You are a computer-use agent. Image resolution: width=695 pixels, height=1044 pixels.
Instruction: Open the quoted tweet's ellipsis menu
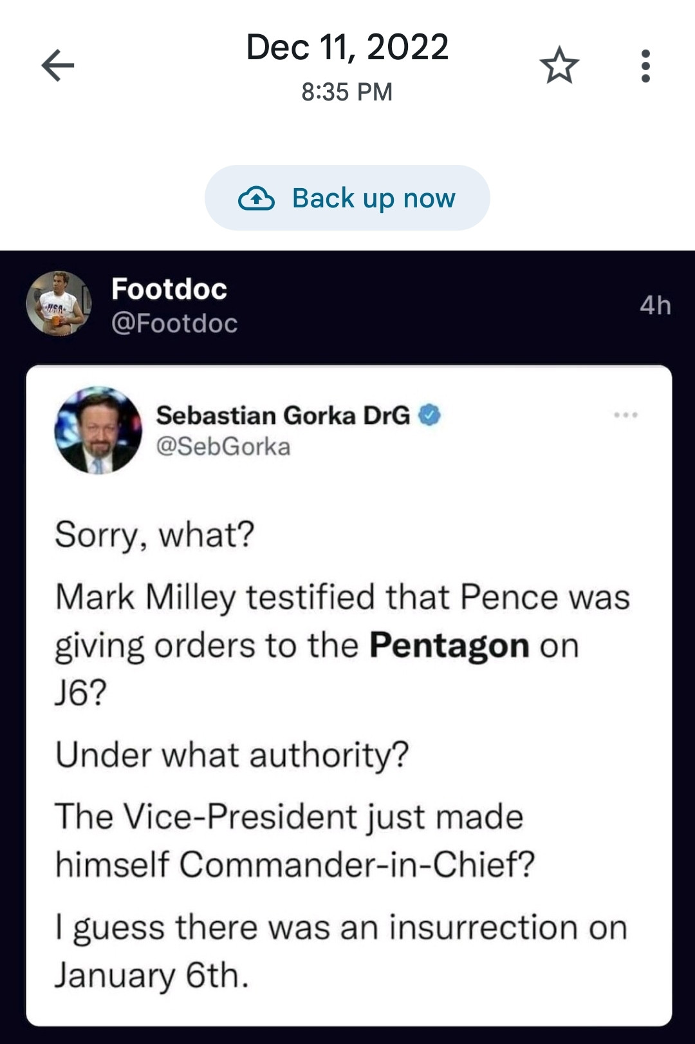(625, 415)
